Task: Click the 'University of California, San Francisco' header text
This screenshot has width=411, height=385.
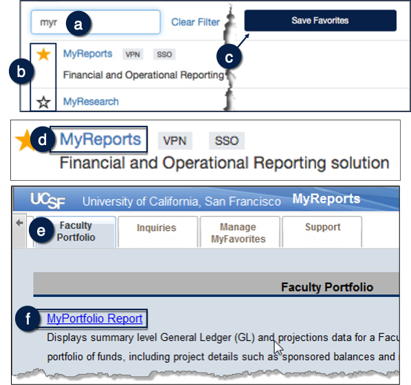Action: [x=181, y=201]
